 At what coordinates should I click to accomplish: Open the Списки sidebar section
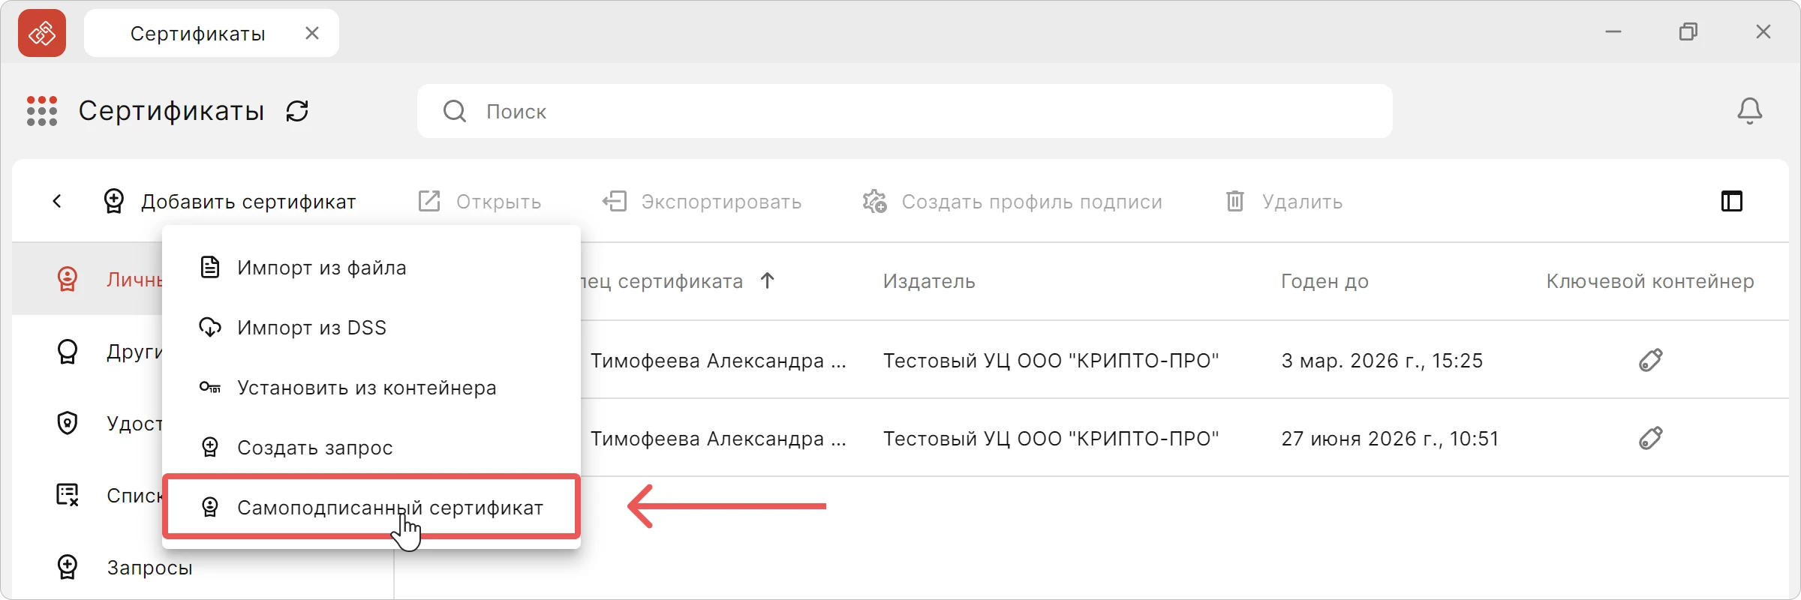click(x=87, y=495)
